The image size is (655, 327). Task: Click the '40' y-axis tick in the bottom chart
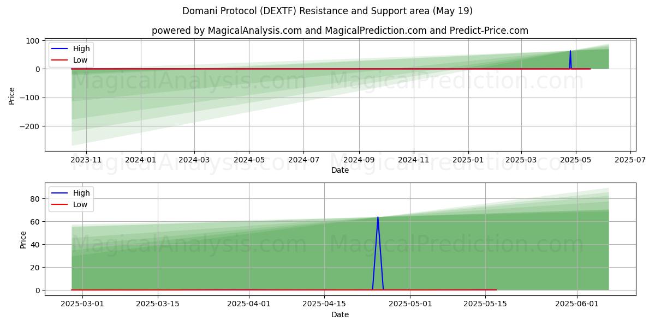(x=36, y=245)
